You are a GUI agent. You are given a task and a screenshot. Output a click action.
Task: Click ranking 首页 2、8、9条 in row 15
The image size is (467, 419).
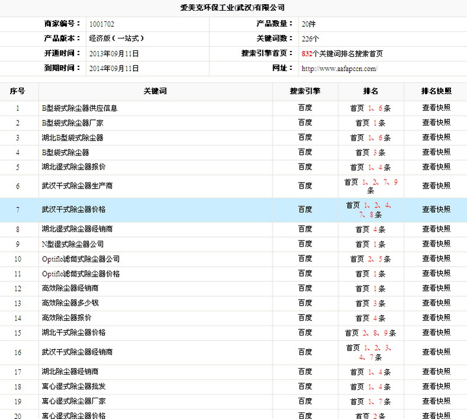pyautogui.click(x=370, y=333)
